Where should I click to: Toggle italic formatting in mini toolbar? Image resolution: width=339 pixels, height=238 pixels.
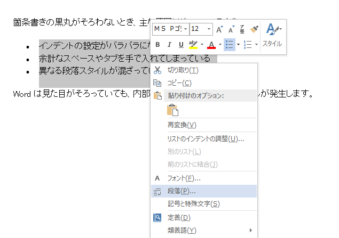[x=169, y=44]
